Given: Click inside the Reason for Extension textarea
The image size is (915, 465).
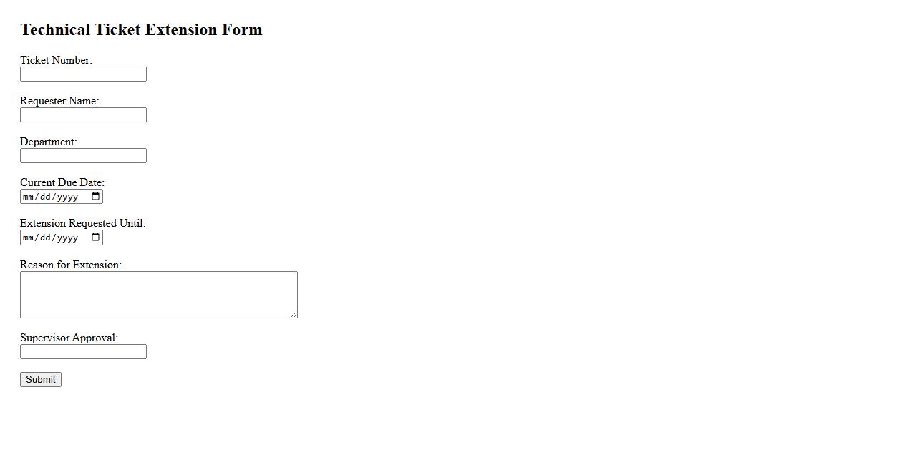Looking at the screenshot, I should (x=158, y=294).
